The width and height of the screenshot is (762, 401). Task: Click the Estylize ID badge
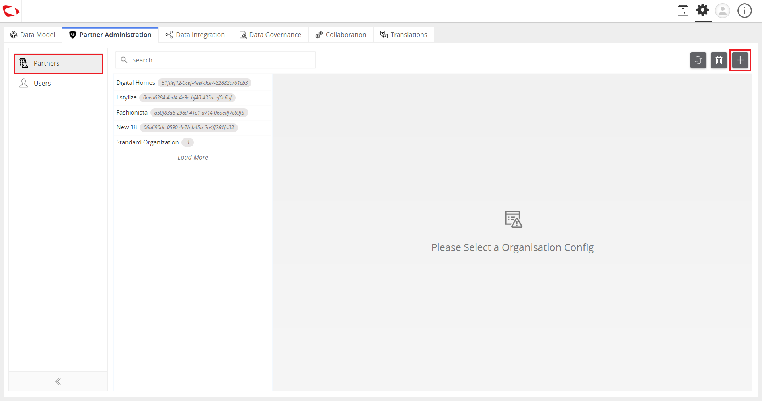coord(187,97)
